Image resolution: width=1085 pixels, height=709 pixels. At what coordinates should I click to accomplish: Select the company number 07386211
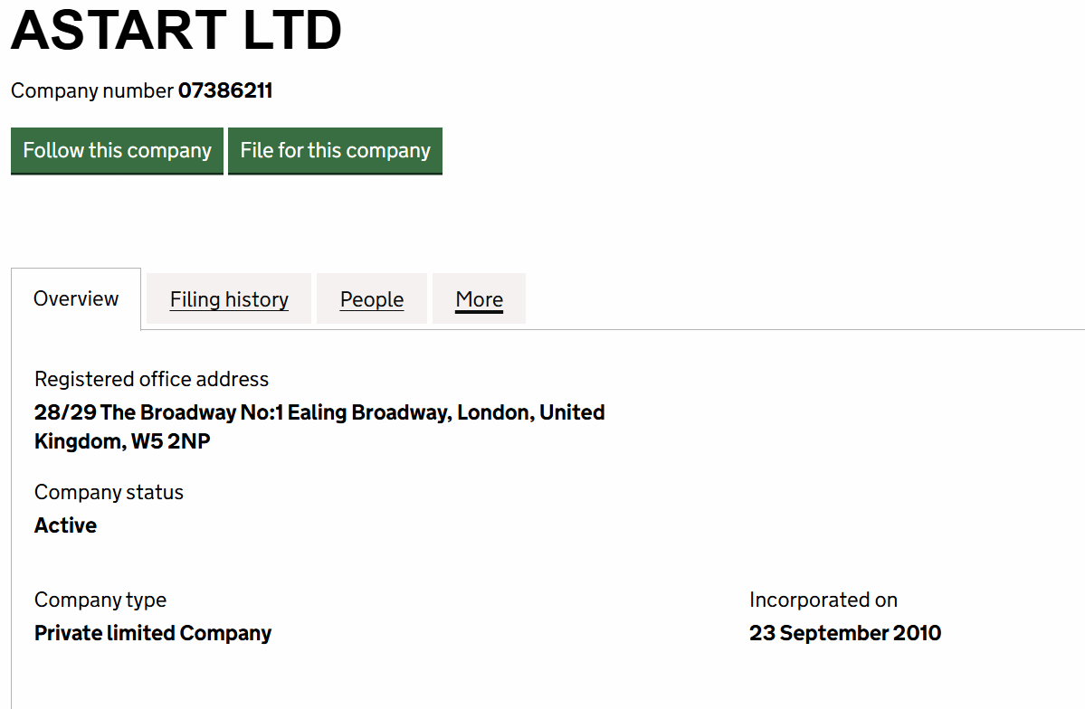point(225,90)
